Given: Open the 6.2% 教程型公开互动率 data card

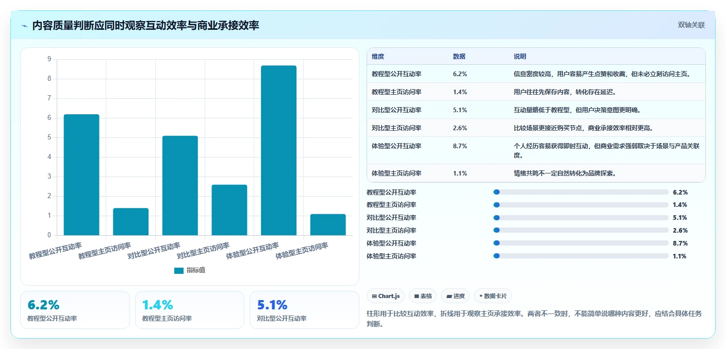Looking at the screenshot, I should [75, 310].
